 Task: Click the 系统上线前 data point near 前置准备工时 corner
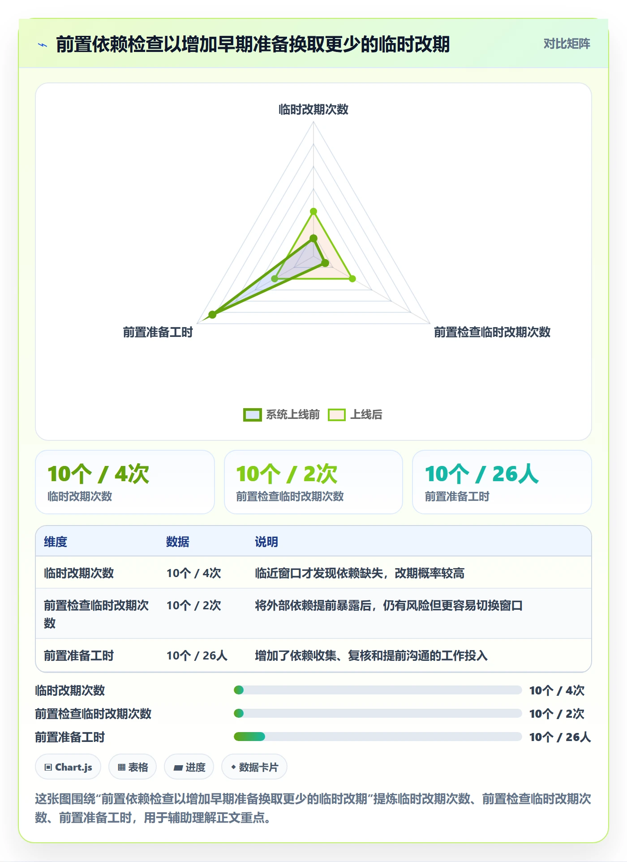coord(213,315)
